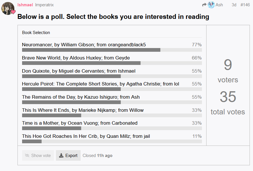Click the Ishmael username link

coord(25,5)
